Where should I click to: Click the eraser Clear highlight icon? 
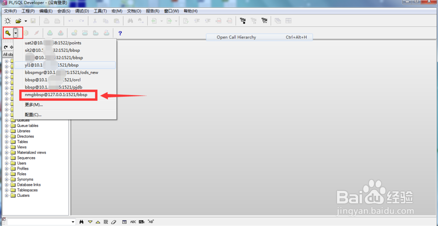(113, 222)
